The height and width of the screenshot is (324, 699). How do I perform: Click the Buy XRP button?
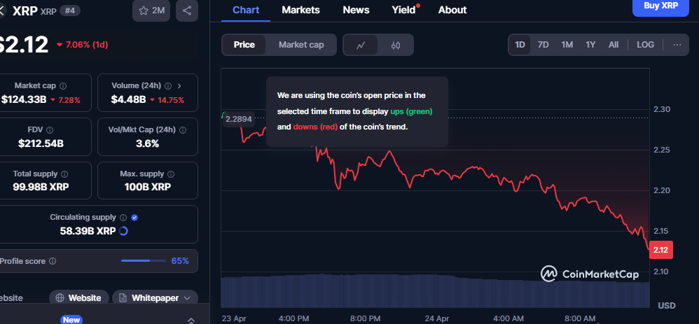(660, 7)
